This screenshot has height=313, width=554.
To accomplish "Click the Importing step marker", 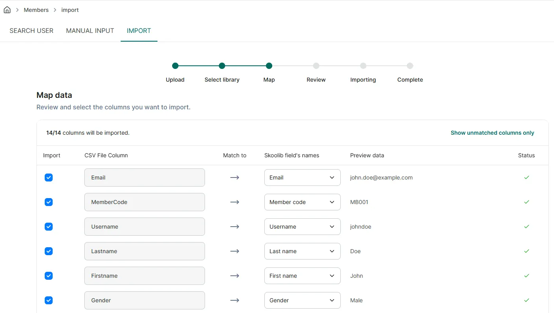I will coord(363,66).
